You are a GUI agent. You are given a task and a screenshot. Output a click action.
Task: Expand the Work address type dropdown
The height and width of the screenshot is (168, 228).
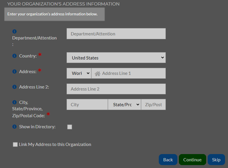pyautogui.click(x=79, y=73)
